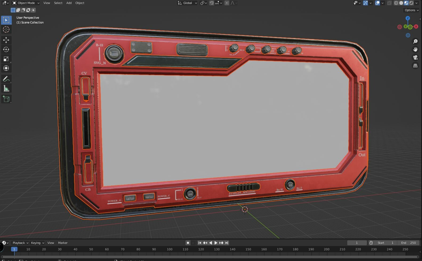Click the blue Z axis gizmo

point(408,18)
